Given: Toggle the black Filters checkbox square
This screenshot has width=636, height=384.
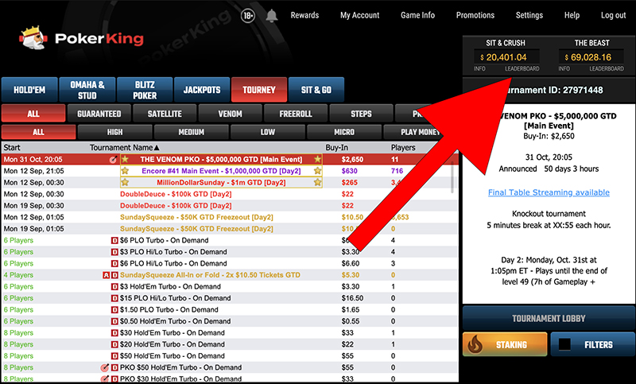Looking at the screenshot, I should pos(564,345).
